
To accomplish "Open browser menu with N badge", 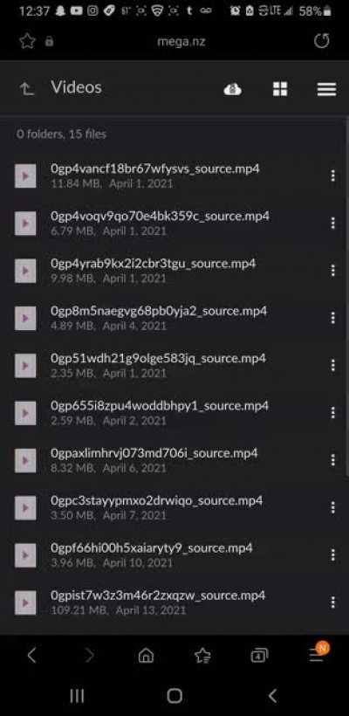I will coord(318,653).
